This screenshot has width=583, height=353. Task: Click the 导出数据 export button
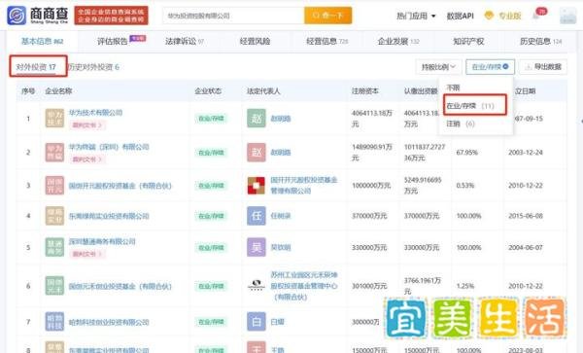[x=543, y=67]
